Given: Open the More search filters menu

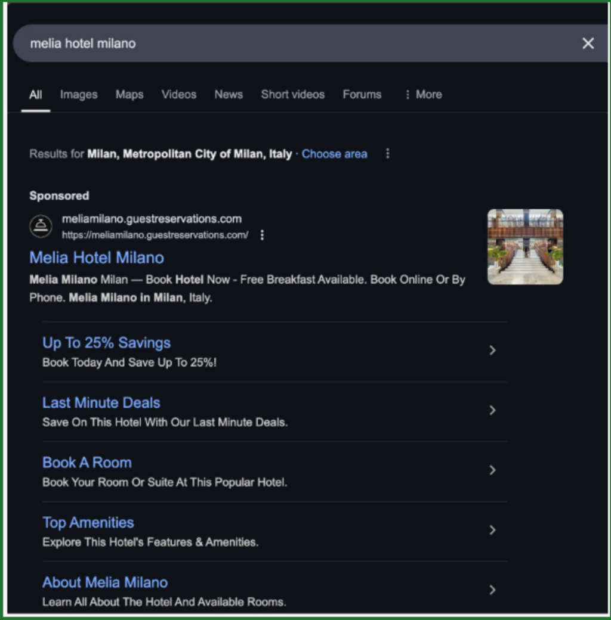Looking at the screenshot, I should point(422,94).
